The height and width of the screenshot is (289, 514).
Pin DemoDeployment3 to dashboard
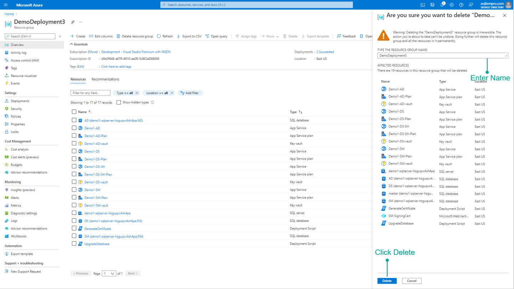click(x=73, y=22)
